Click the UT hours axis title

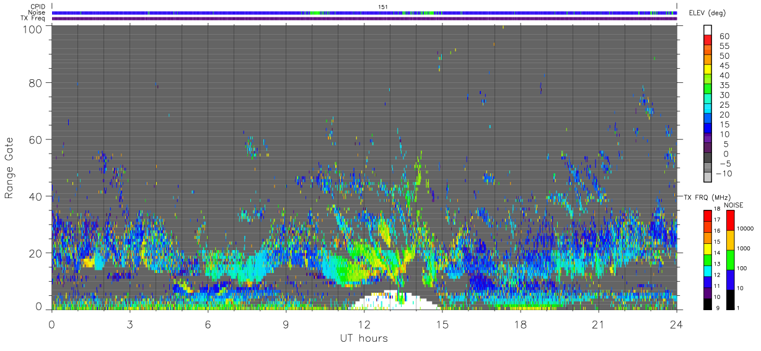(364, 338)
